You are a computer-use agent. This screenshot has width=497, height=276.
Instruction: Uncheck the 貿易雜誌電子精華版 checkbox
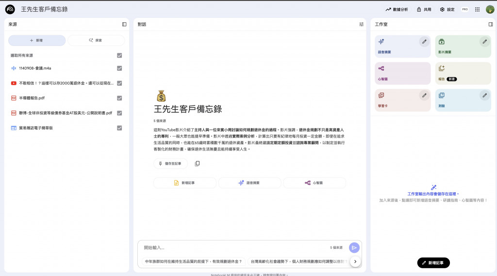point(119,128)
